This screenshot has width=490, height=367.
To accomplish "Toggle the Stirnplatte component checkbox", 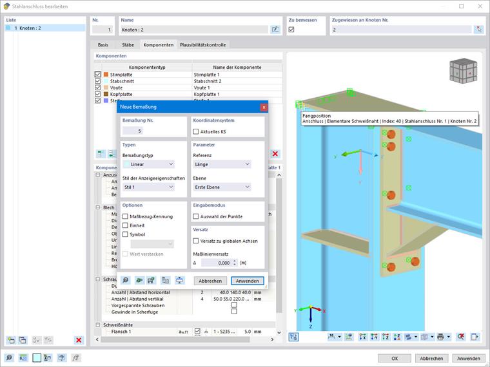I will (98, 74).
